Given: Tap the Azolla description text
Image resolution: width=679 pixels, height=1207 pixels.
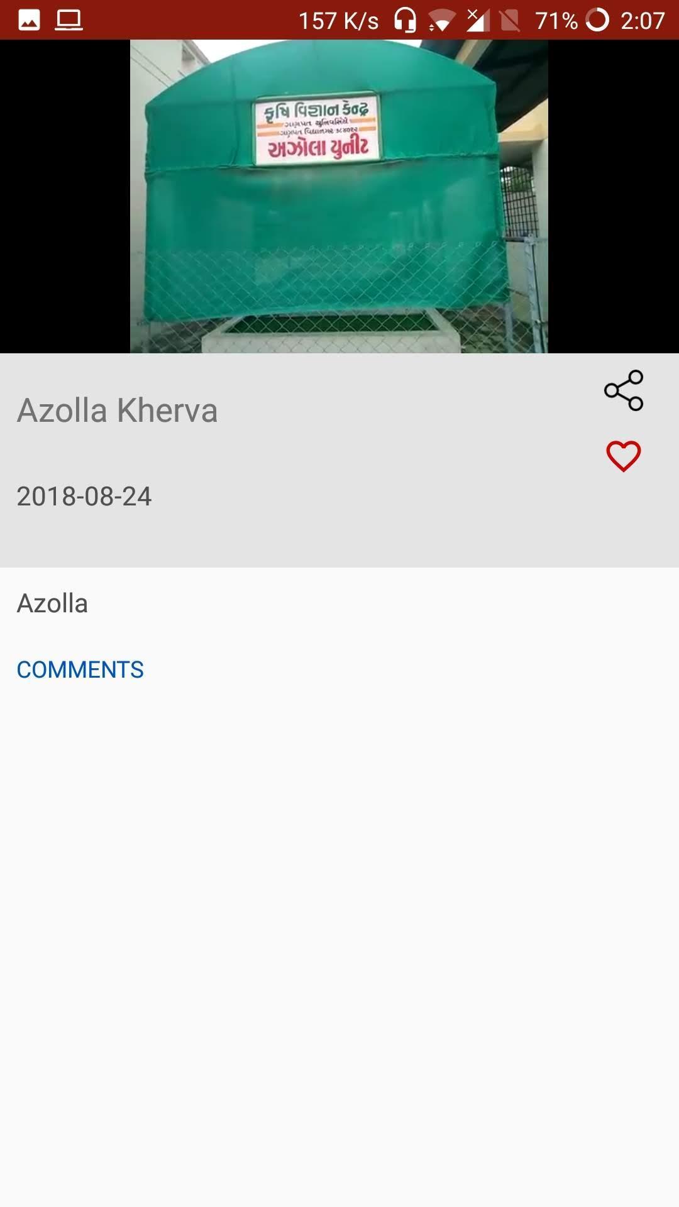Looking at the screenshot, I should [52, 603].
